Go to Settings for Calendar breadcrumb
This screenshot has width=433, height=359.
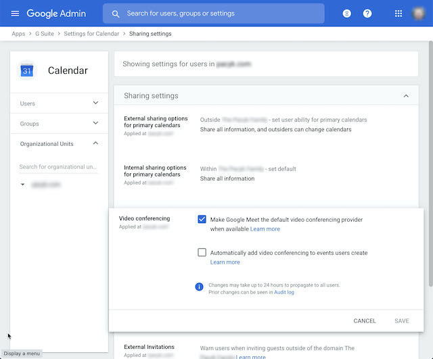click(91, 34)
